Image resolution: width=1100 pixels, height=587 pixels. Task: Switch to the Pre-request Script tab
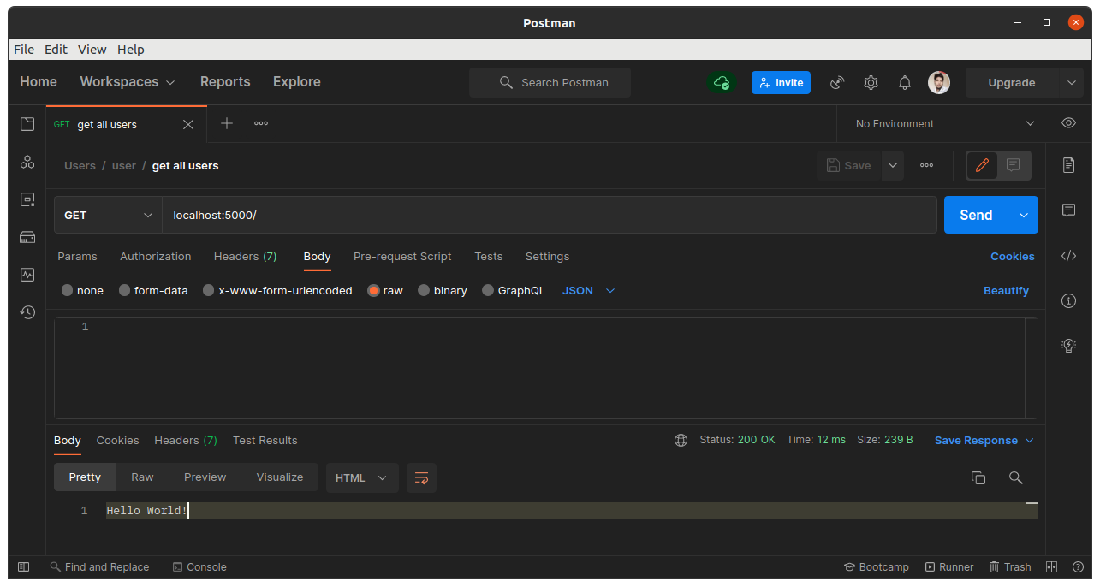coord(402,257)
